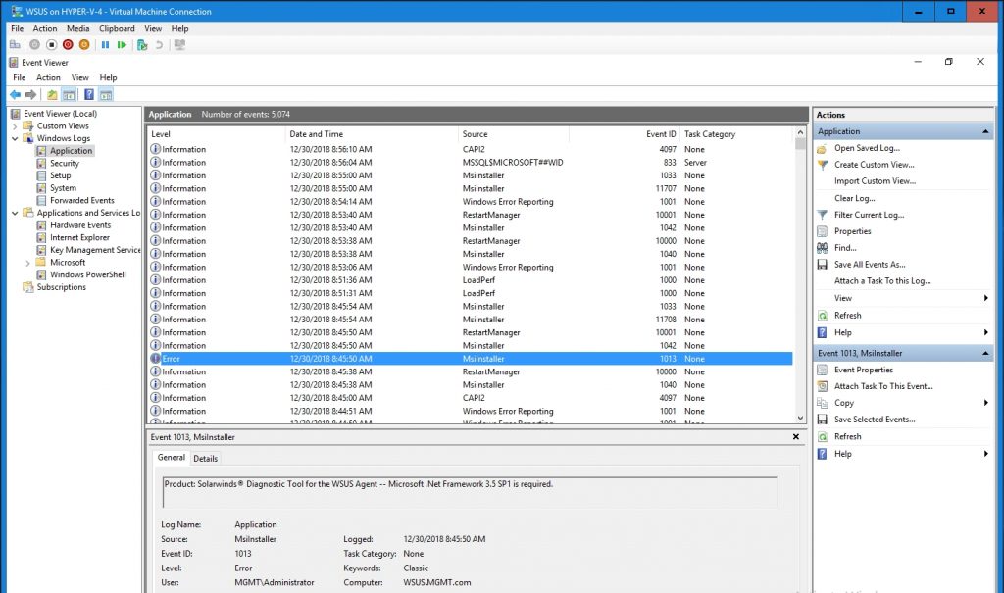Collapse the Event 1013, MsiInstaller actions section
1004x593 pixels.
[x=985, y=353]
